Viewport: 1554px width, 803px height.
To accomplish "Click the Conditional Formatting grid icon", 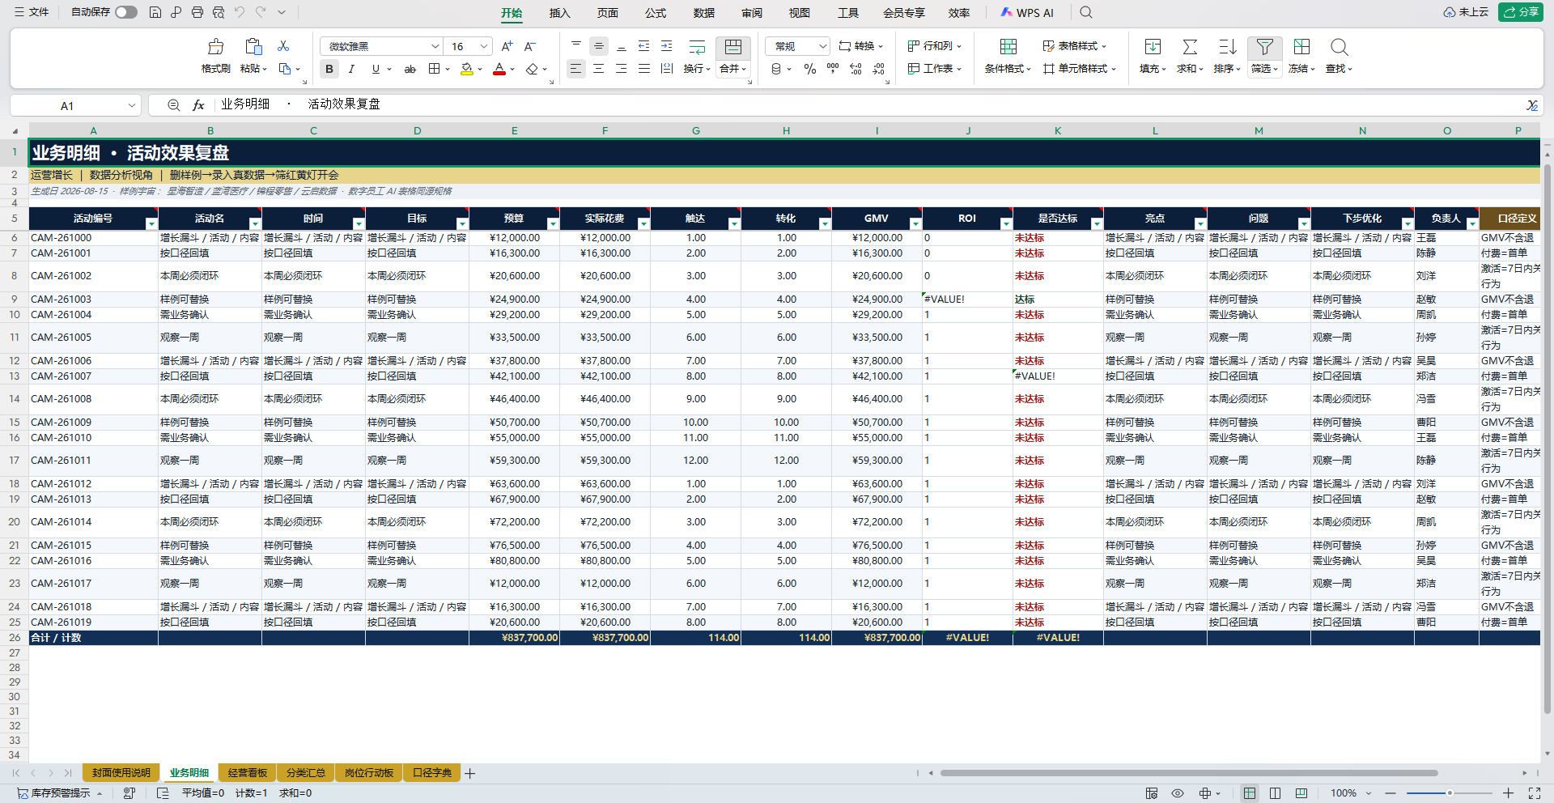I will [1008, 47].
